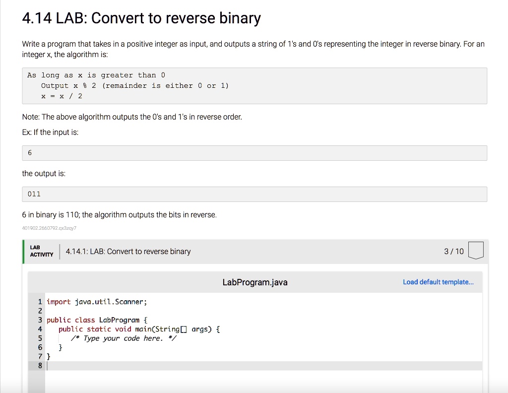The height and width of the screenshot is (393, 508).
Task: Click line number 2 in gutter
Action: (40, 311)
